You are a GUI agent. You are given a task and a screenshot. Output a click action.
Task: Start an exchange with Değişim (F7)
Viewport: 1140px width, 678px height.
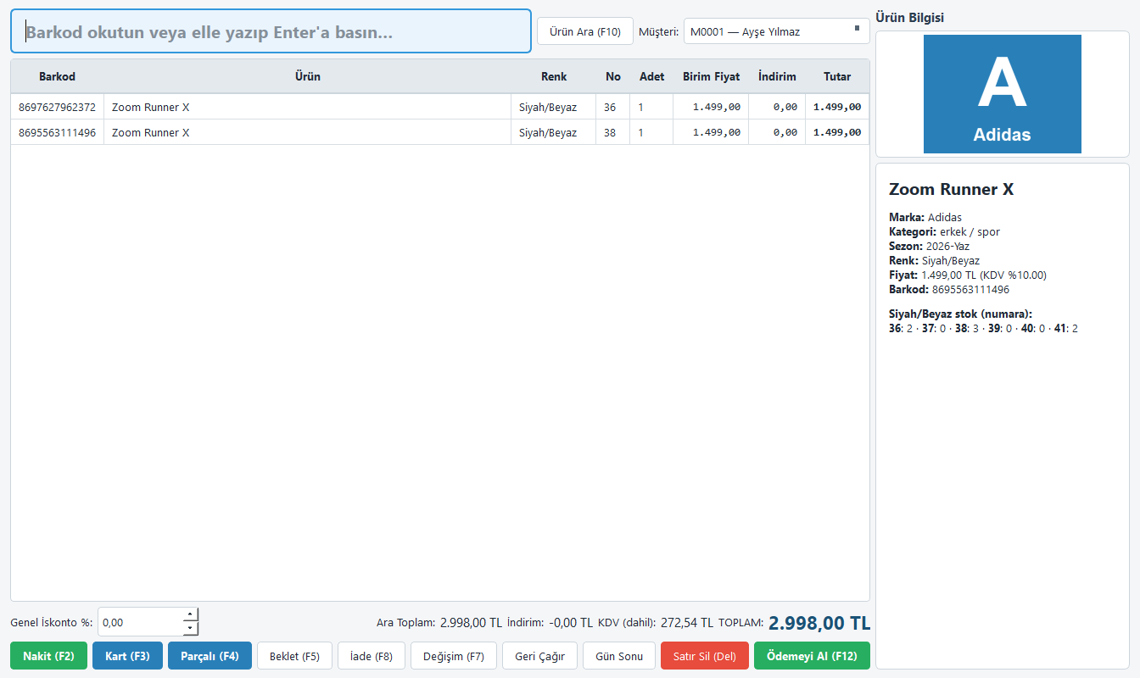454,656
